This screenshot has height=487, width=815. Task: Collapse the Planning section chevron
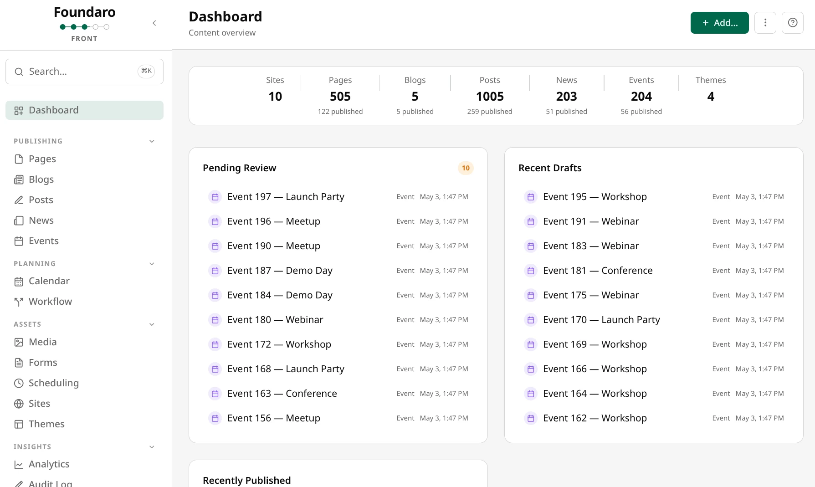click(152, 264)
